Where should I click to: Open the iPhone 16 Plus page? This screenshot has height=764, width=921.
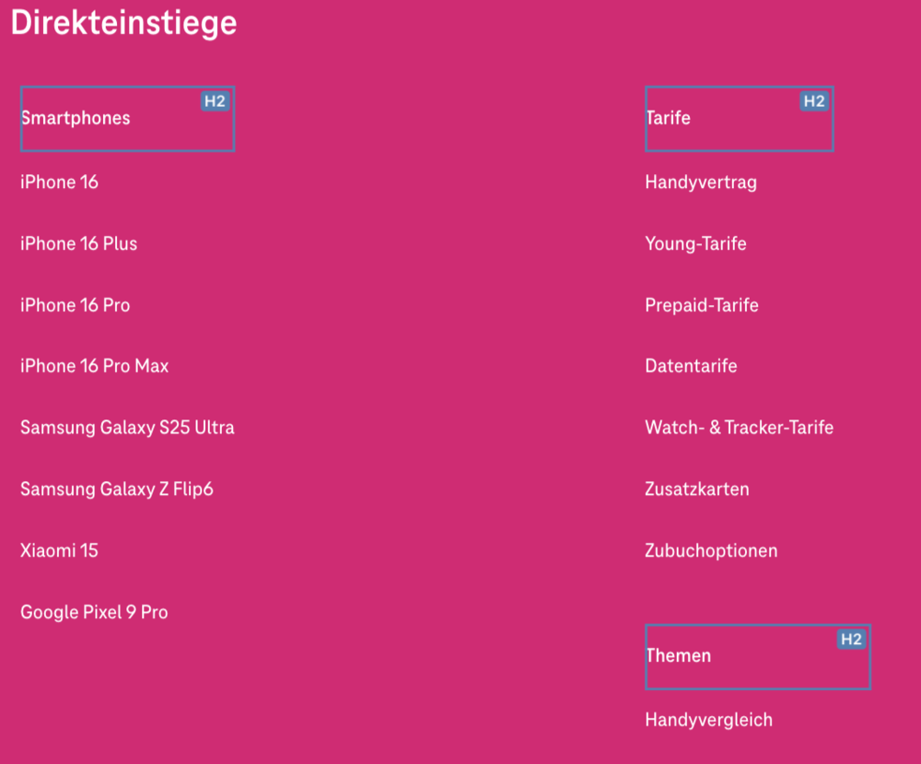point(78,243)
